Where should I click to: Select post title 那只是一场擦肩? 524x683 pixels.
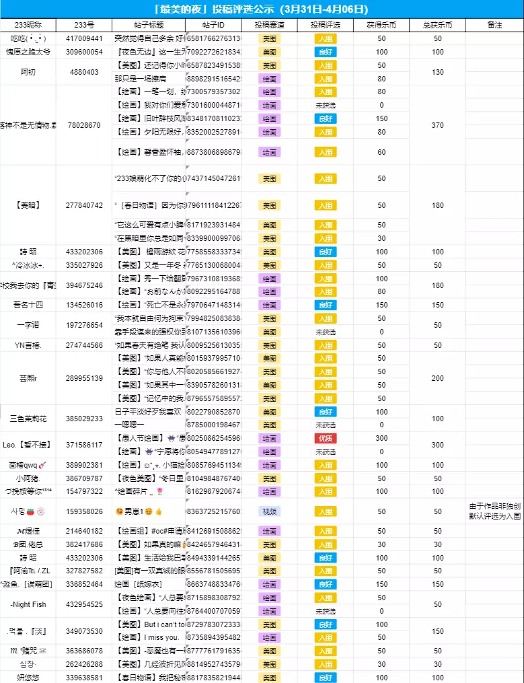(x=141, y=79)
